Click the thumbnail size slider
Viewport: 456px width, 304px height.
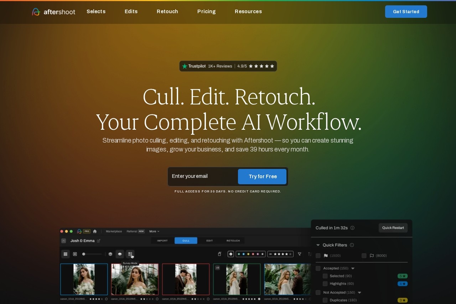pos(92,254)
